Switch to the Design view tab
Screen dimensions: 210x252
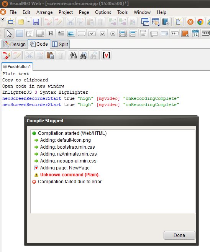(15, 44)
